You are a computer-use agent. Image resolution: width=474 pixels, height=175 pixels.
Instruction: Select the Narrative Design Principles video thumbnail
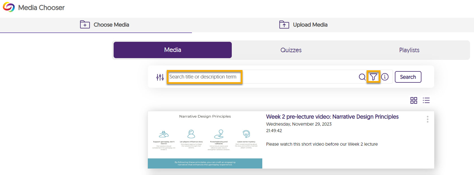click(205, 140)
